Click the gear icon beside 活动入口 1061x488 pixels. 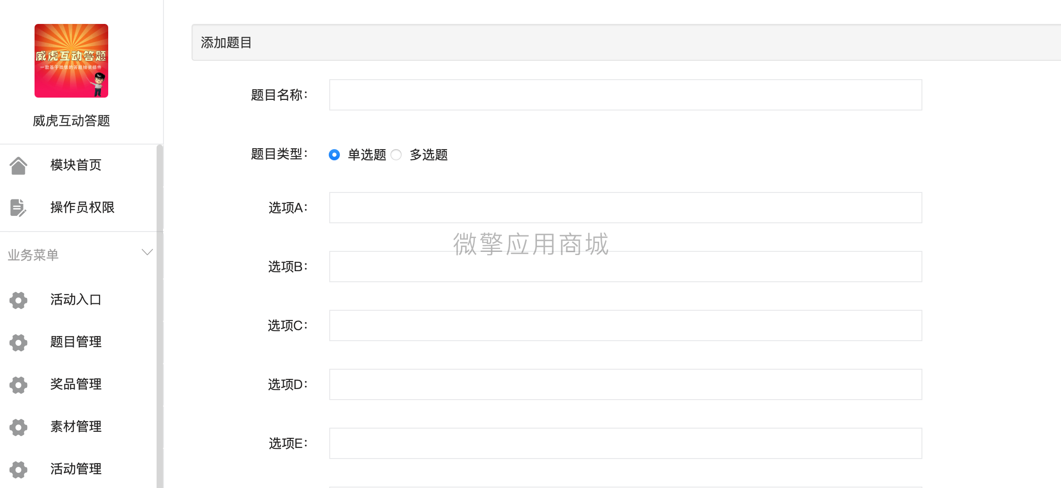(x=18, y=300)
